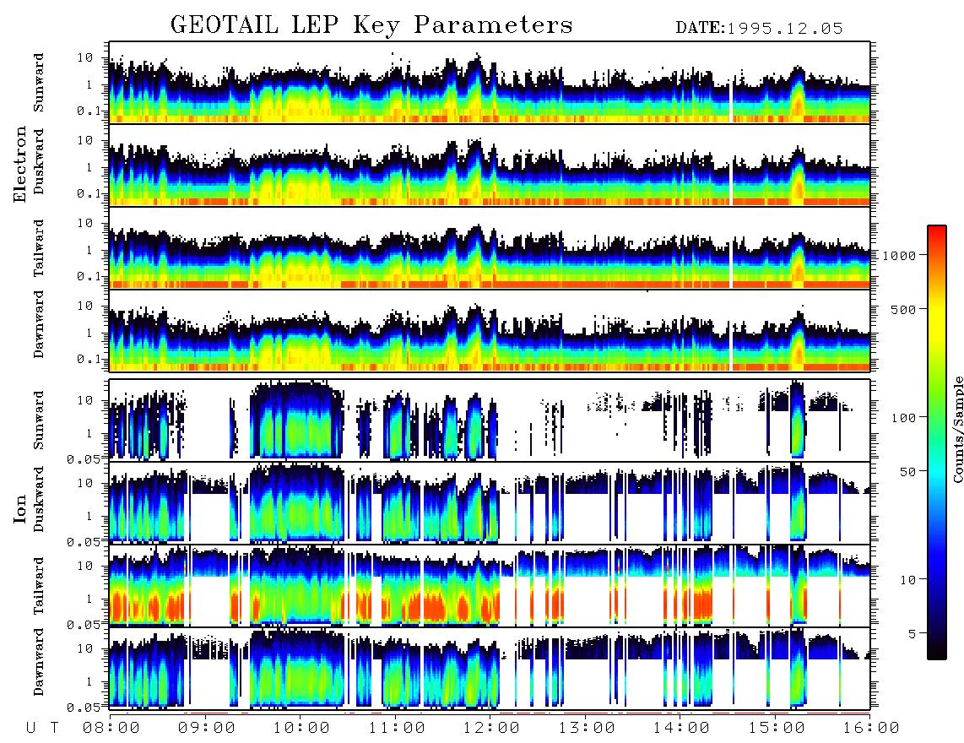Click the Dawnward label of the Ion group
This screenshot has height=743, width=964.
(x=39, y=662)
